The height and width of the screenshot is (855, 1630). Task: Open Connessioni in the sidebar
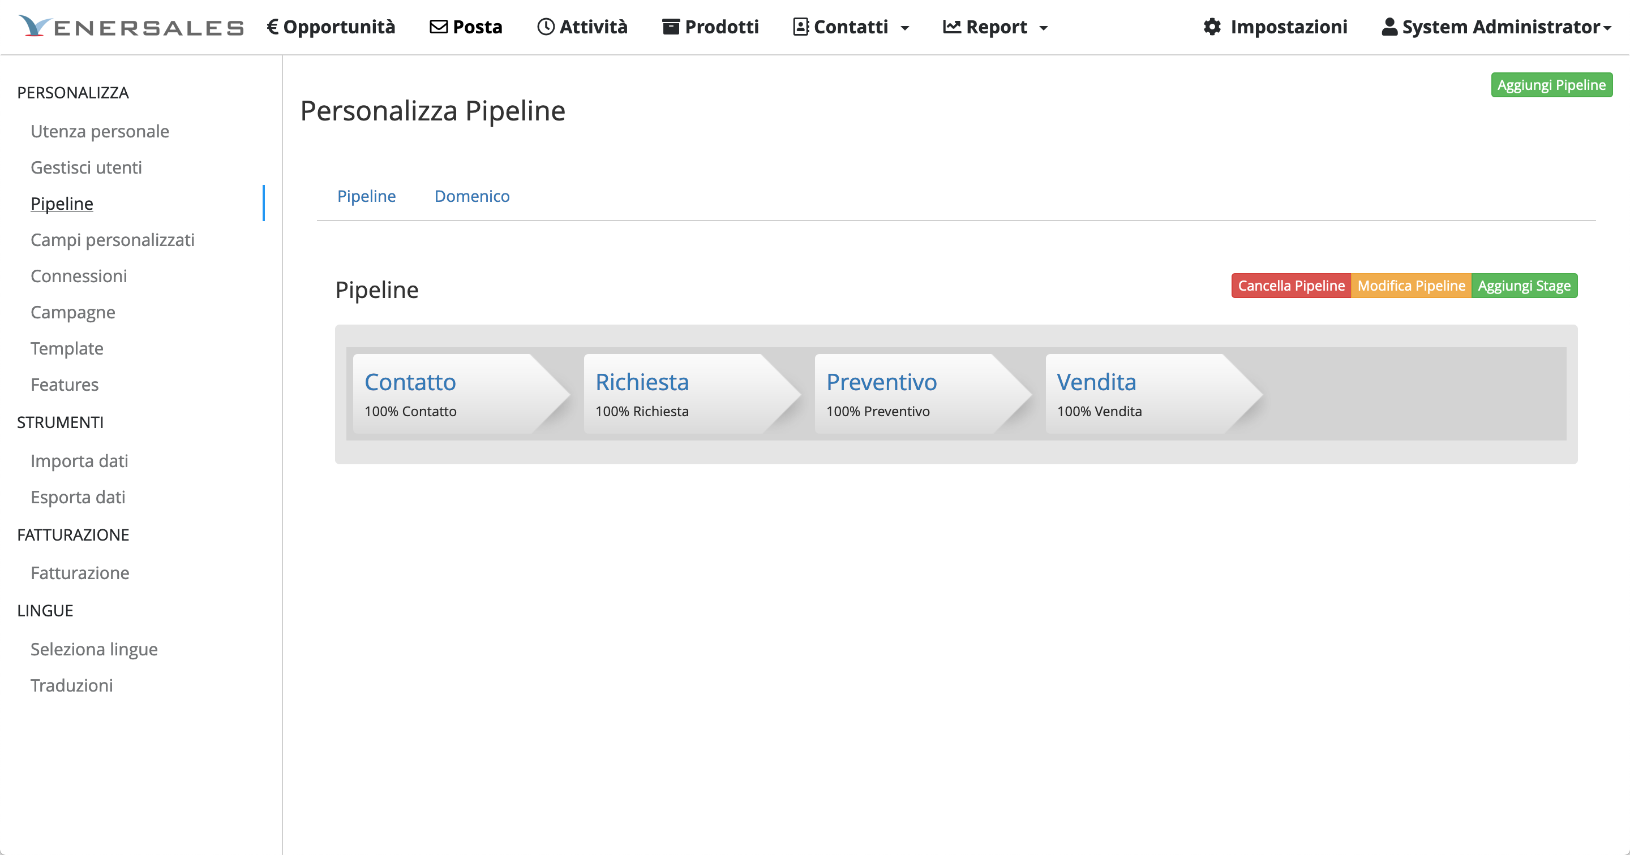(x=79, y=277)
